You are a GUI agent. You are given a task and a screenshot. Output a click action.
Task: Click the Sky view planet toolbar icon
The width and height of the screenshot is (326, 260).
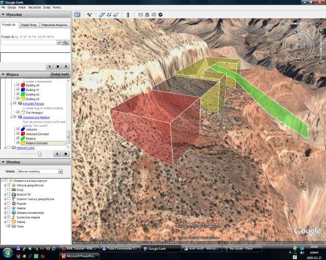tap(160, 15)
